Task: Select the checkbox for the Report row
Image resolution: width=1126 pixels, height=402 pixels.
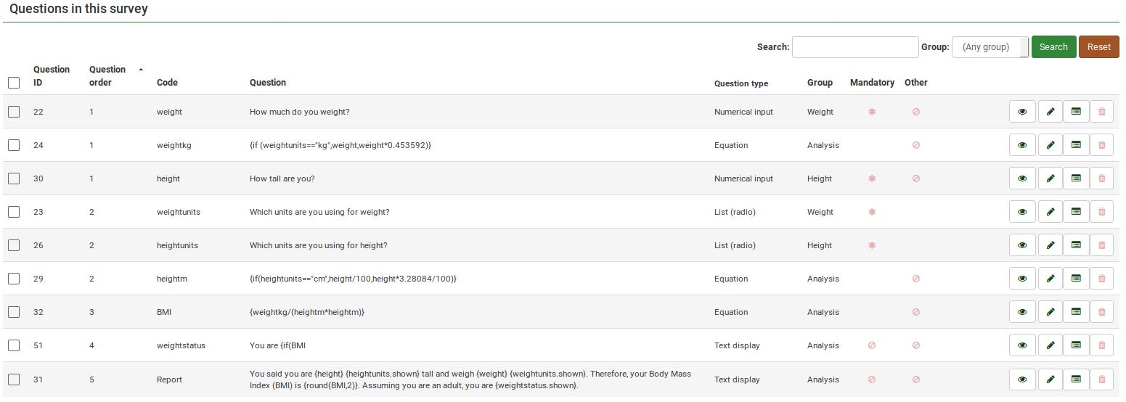Action: pyautogui.click(x=14, y=379)
